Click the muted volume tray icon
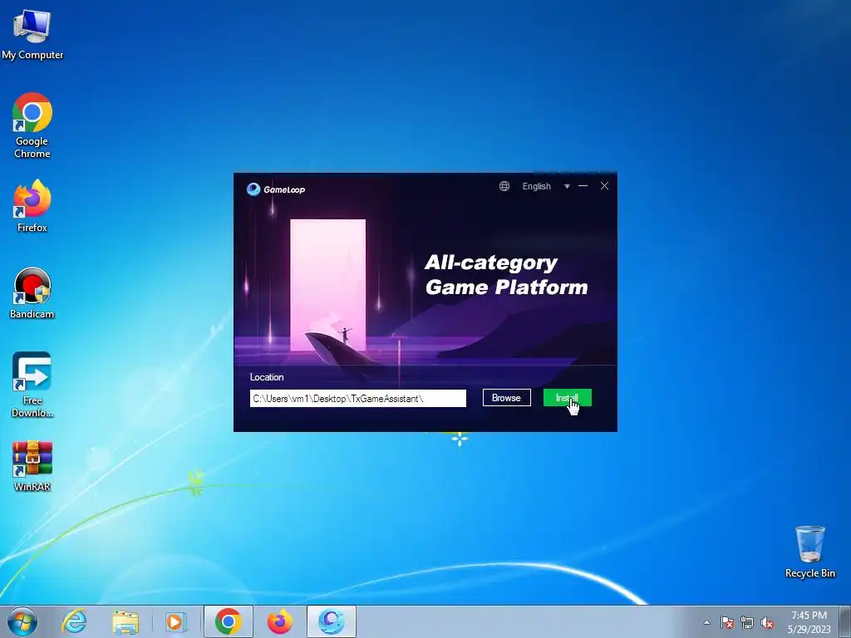 [767, 622]
